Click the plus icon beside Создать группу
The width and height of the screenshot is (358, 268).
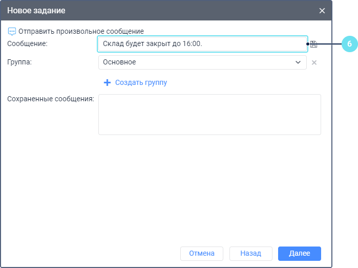pyautogui.click(x=107, y=82)
